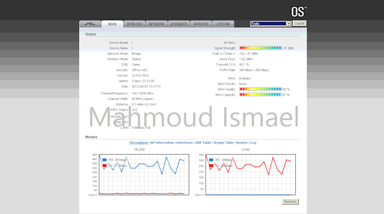This screenshot has height=214, width=384.
Task: Click the Transmit CCQ value
Action: point(244,64)
